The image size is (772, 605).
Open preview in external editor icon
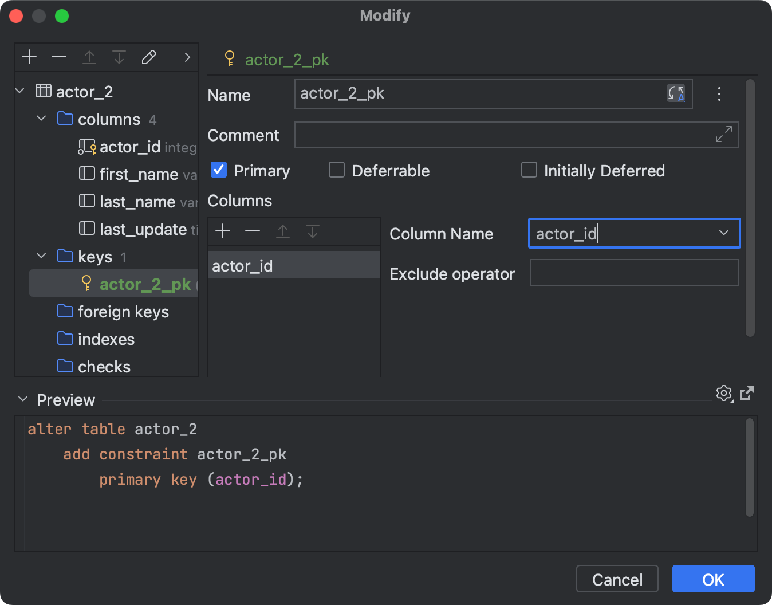(747, 394)
